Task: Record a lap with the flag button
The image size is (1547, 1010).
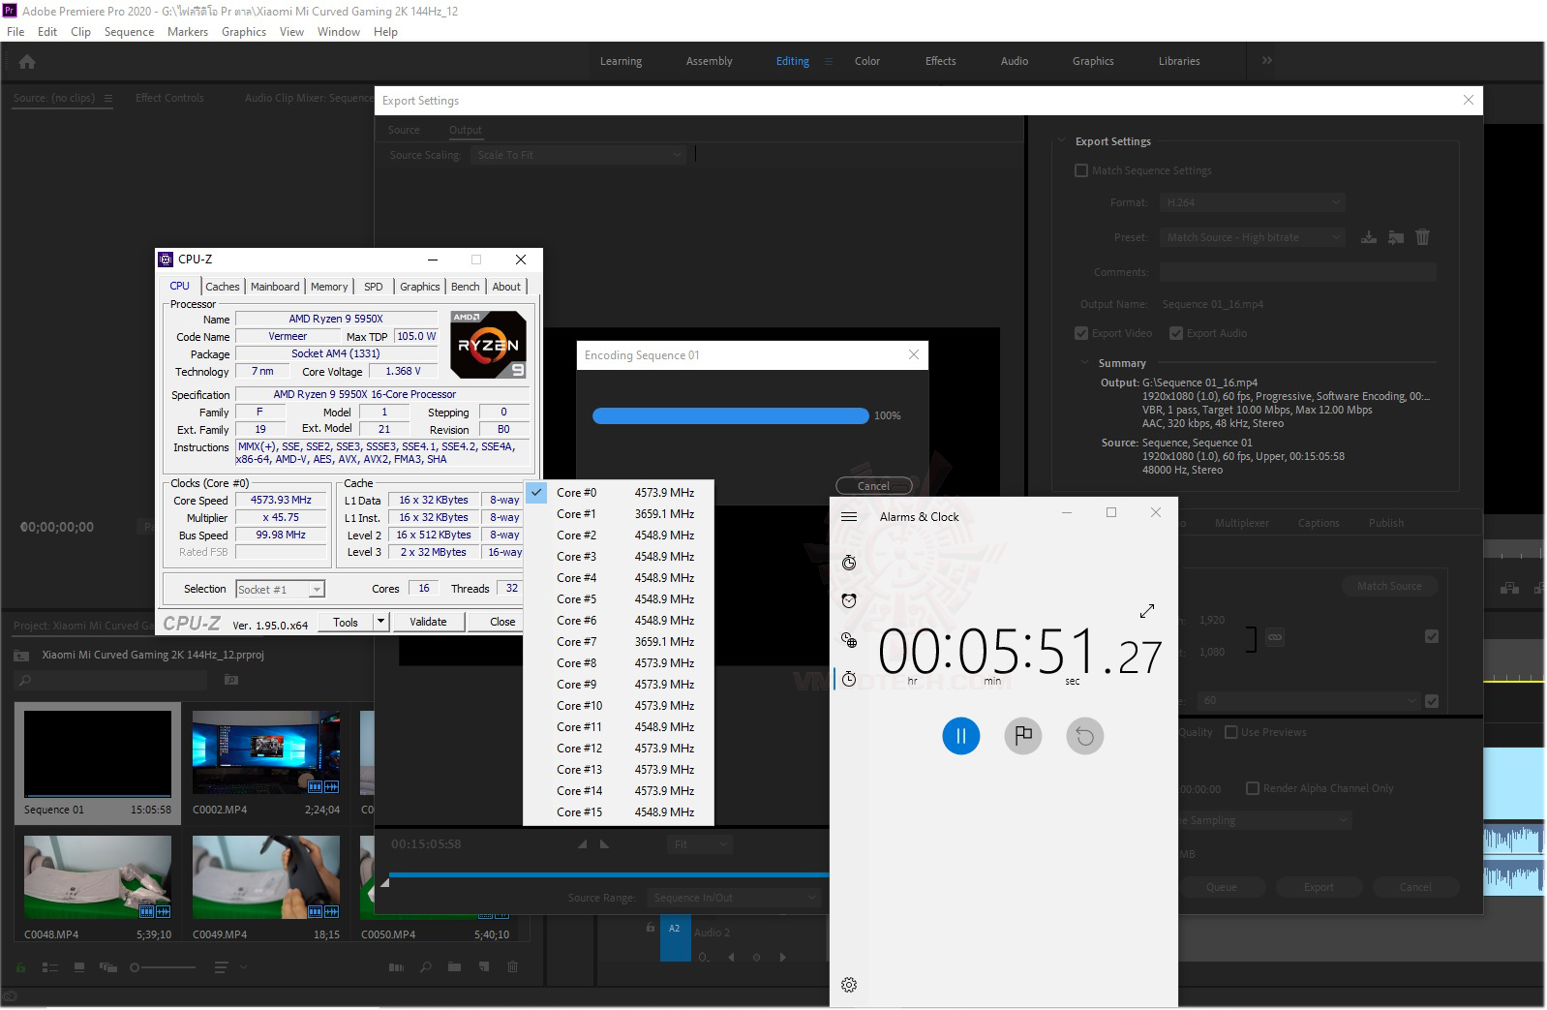Action: click(1023, 736)
